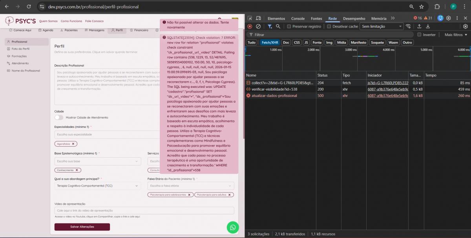Open the inspect element picker
The width and height of the screenshot is (471, 238).
tap(250, 18)
